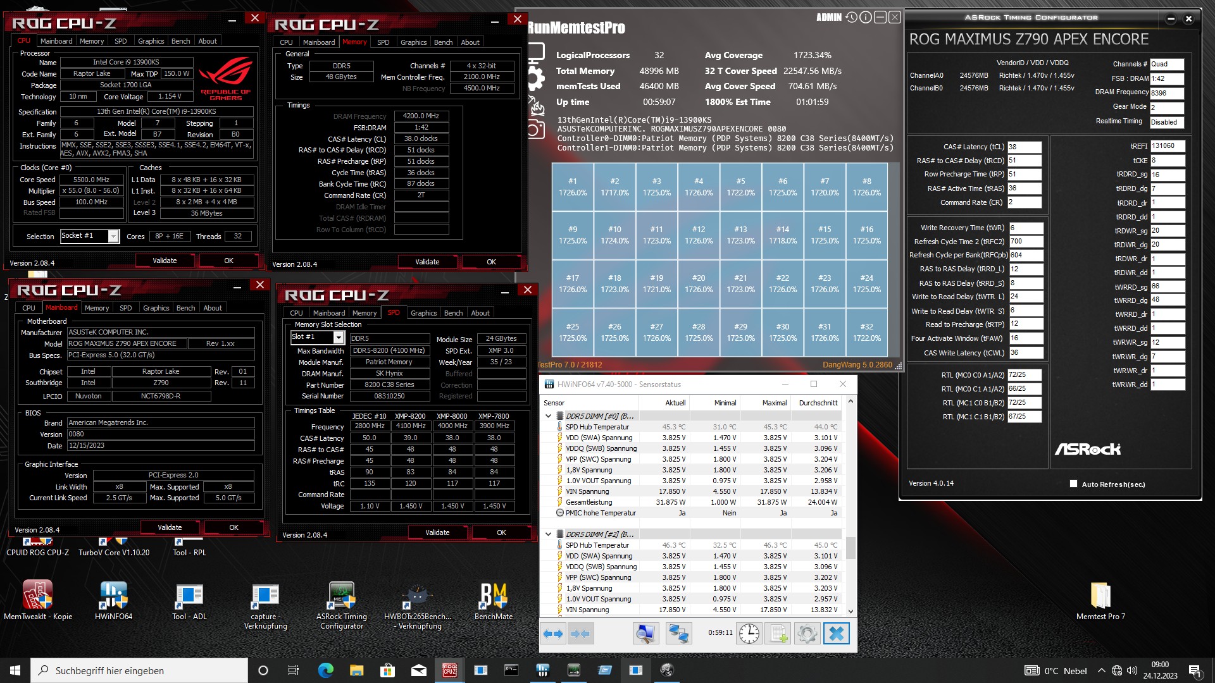
Task: Open HWiNFO sensor settings gear icon
Action: click(807, 634)
